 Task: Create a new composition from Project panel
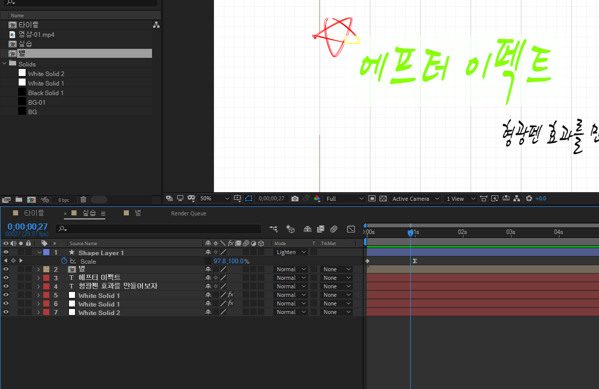tap(31, 200)
